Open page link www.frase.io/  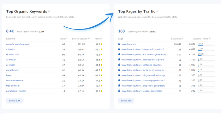tap(129, 44)
